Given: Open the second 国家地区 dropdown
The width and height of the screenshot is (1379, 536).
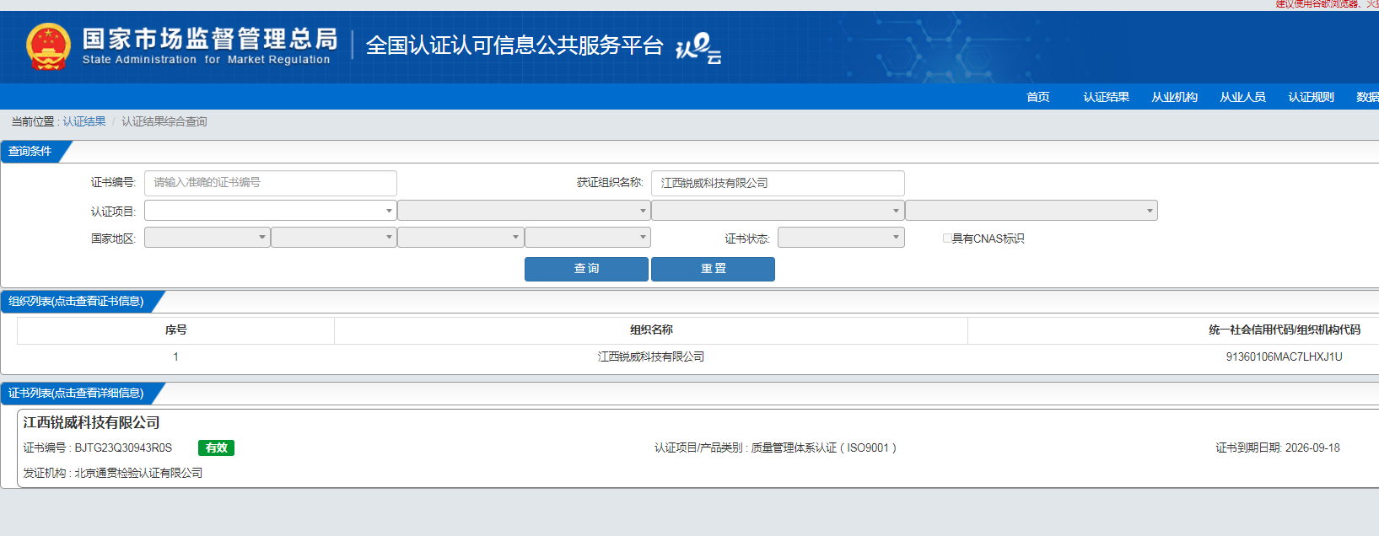Looking at the screenshot, I should coord(334,238).
